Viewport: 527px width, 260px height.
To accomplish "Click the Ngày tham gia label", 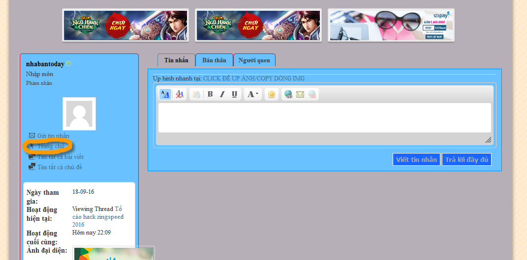I will pyautogui.click(x=43, y=197).
